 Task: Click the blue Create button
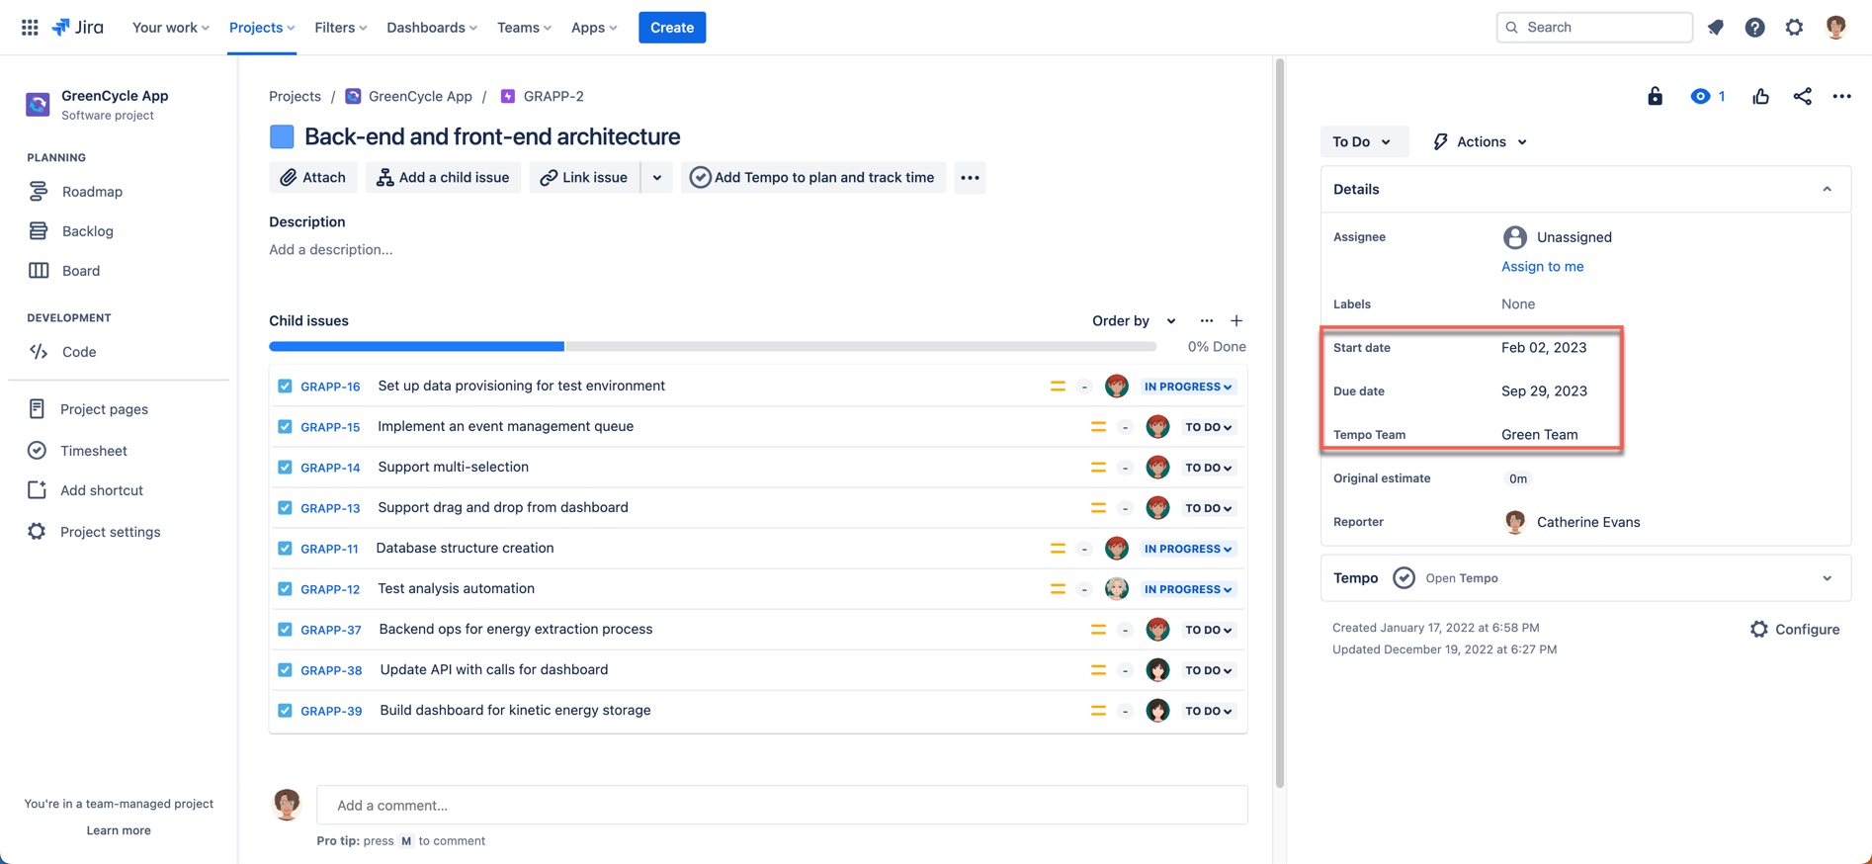point(671,28)
